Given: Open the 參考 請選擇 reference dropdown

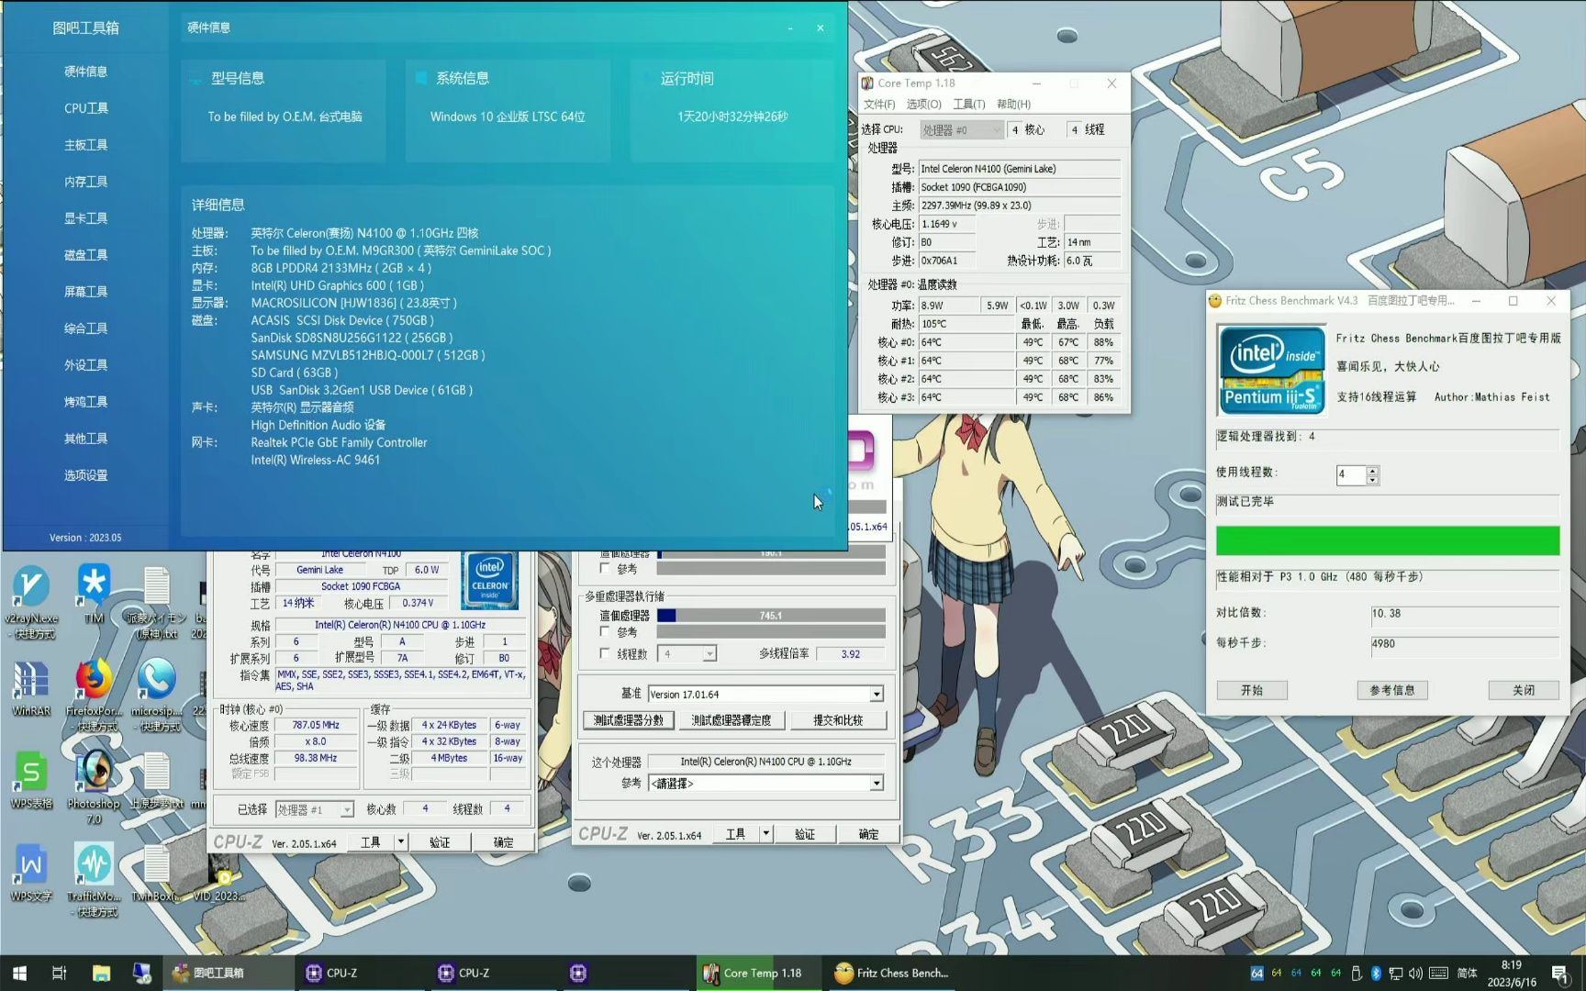Looking at the screenshot, I should click(x=877, y=784).
